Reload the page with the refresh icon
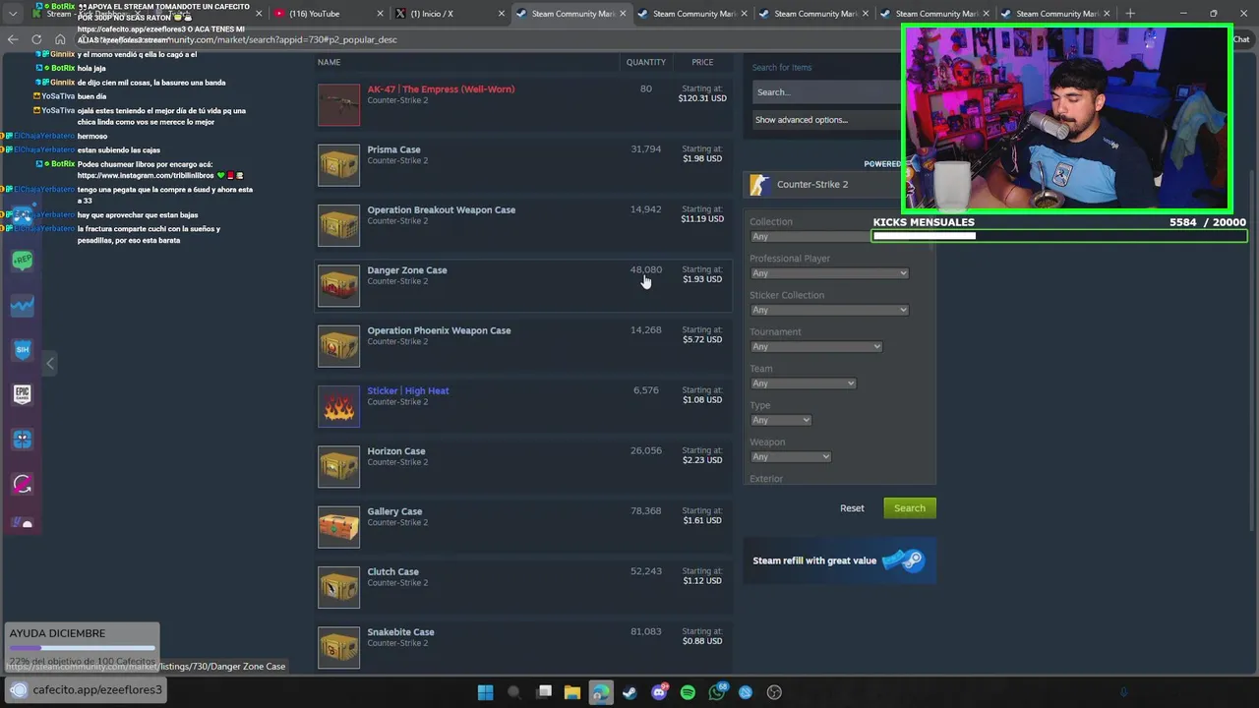The width and height of the screenshot is (1259, 708). tap(36, 39)
